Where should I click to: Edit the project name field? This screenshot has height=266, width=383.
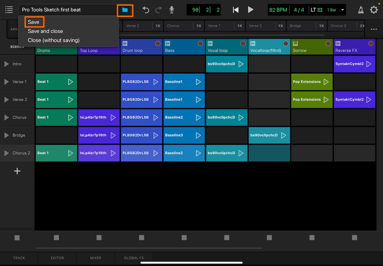click(68, 10)
